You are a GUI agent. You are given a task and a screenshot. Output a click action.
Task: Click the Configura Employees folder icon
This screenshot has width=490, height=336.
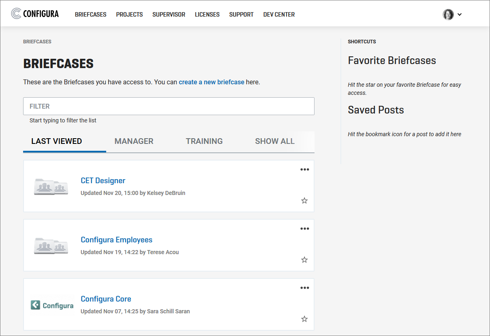(51, 246)
